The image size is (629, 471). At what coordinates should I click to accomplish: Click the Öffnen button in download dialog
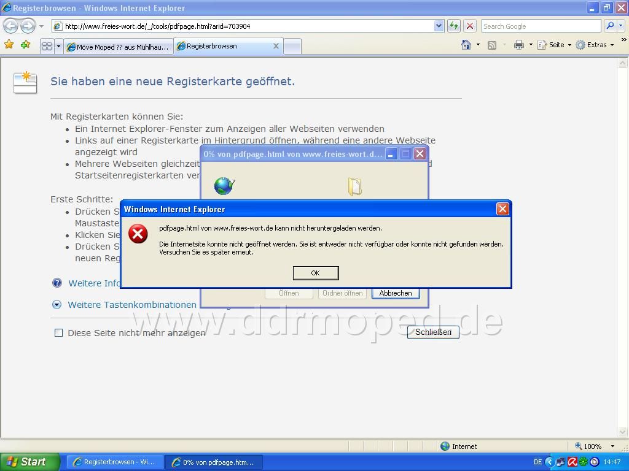click(x=289, y=293)
